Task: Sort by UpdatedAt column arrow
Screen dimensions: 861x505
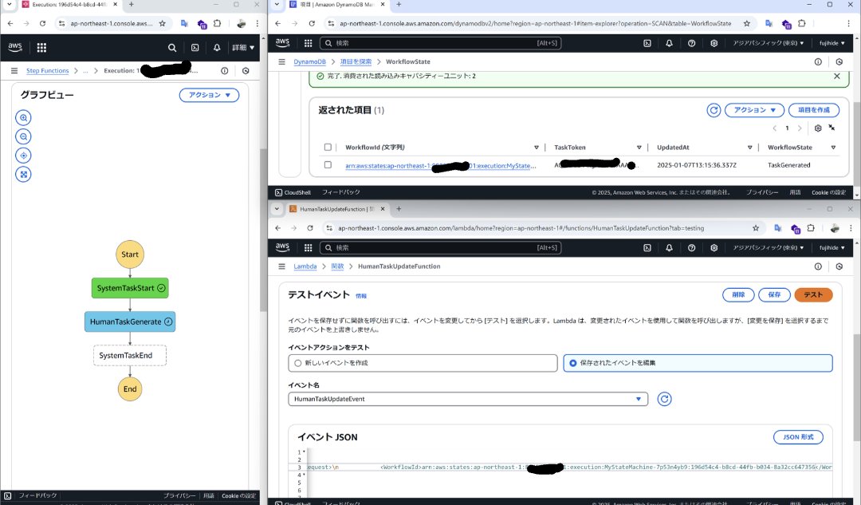Action: [x=749, y=148]
